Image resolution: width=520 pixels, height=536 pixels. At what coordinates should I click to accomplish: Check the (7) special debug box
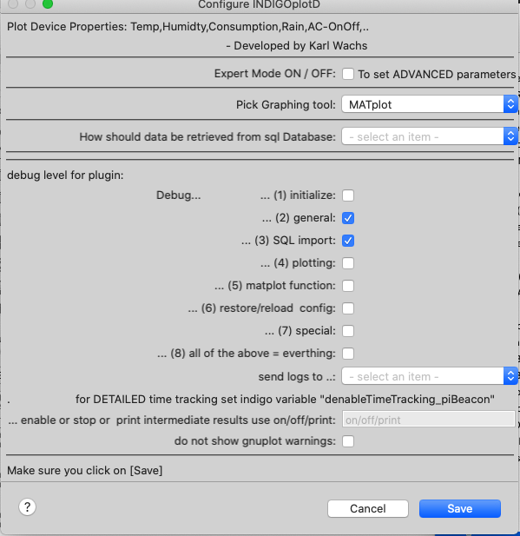coord(348,331)
